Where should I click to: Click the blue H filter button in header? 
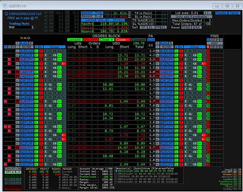coord(5,47)
